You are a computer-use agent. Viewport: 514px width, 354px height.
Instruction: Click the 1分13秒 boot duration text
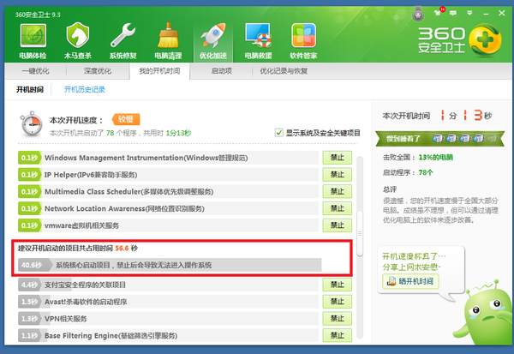point(178,133)
